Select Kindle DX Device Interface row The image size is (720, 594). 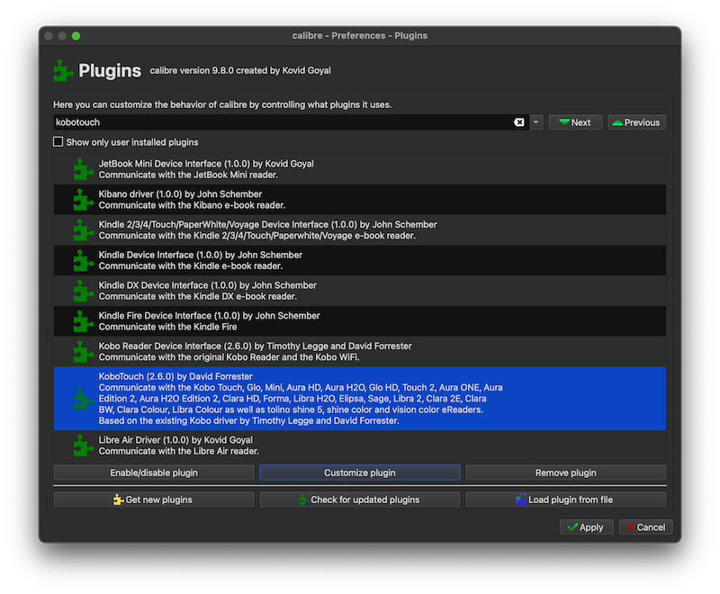(x=359, y=291)
